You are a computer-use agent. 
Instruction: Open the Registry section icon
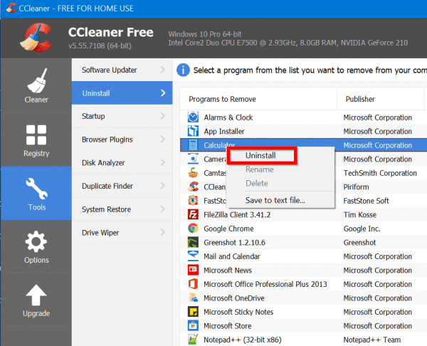[x=36, y=135]
